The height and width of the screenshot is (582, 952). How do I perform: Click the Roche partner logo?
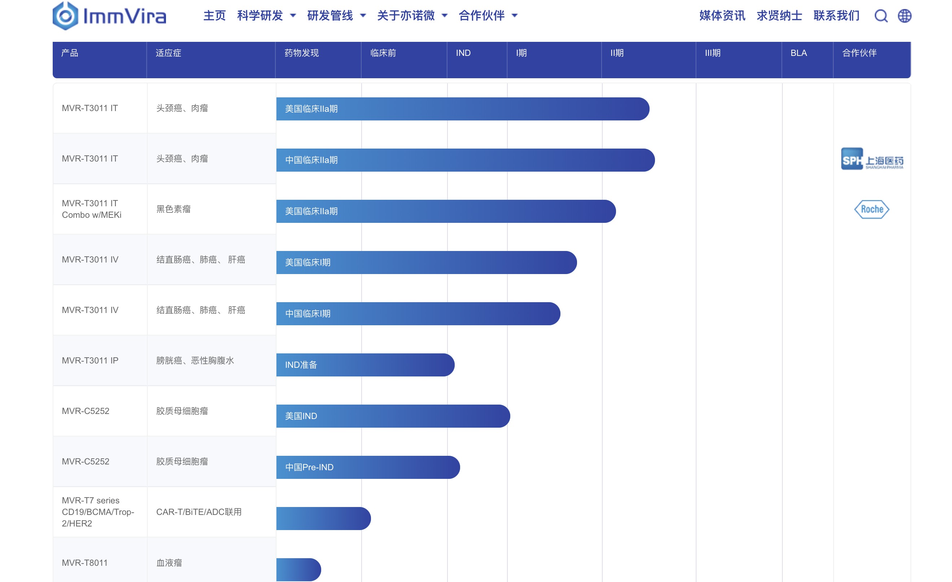(x=871, y=209)
